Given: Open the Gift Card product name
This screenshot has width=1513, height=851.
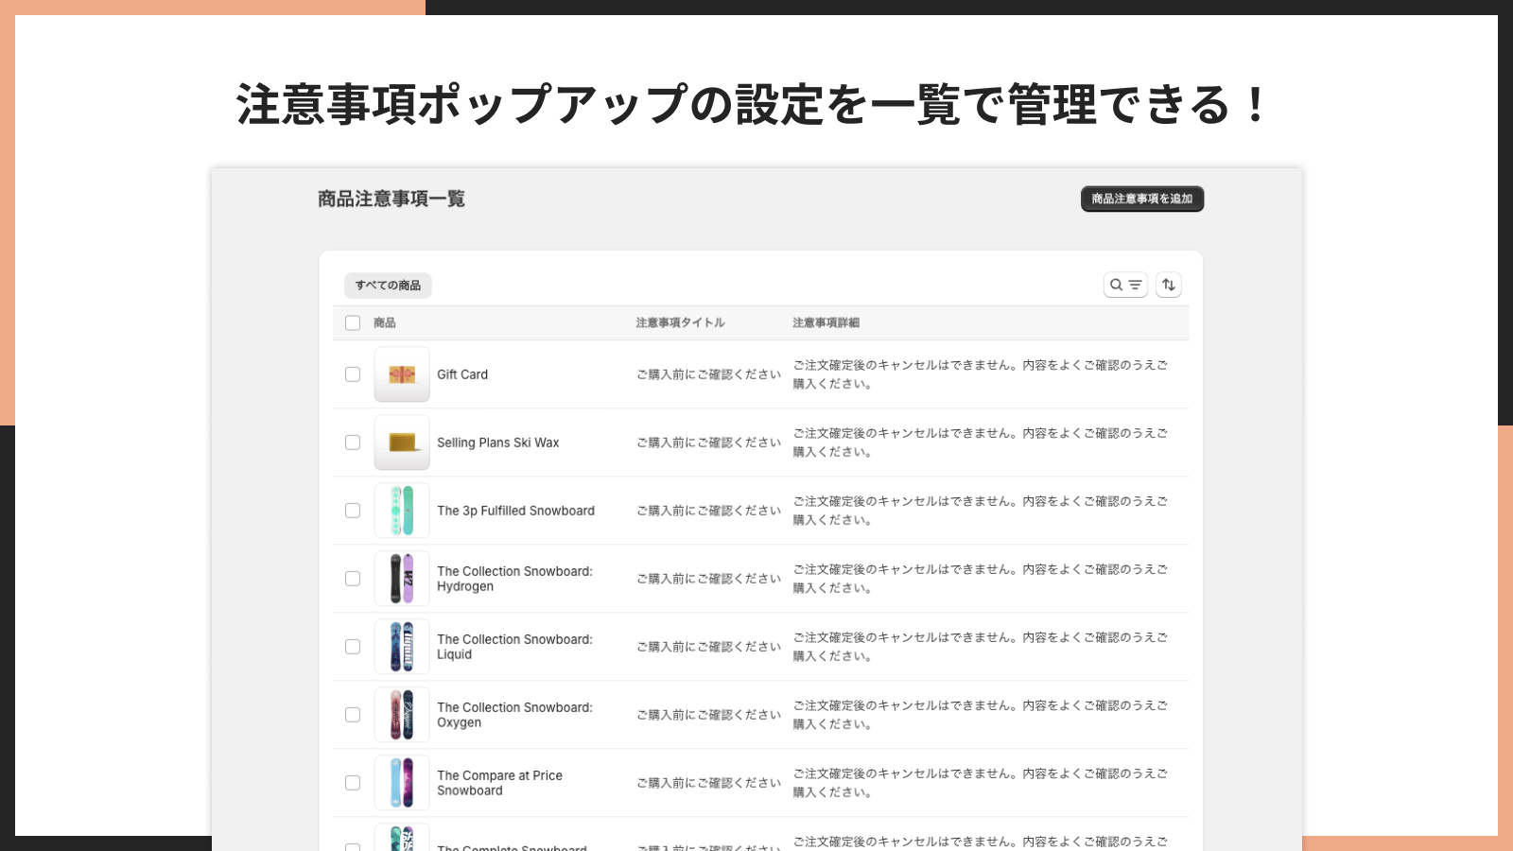Looking at the screenshot, I should 462,374.
